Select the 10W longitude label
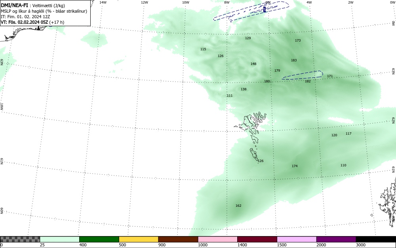This screenshot has width=396, height=248. 186,2
